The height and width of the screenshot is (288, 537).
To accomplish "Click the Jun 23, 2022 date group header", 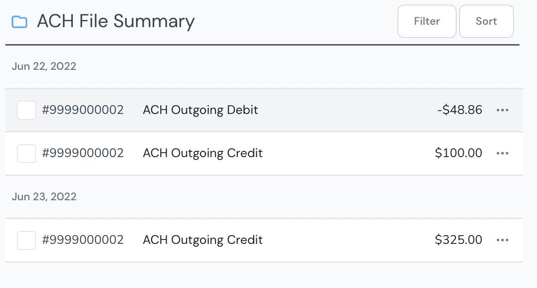I will point(44,197).
